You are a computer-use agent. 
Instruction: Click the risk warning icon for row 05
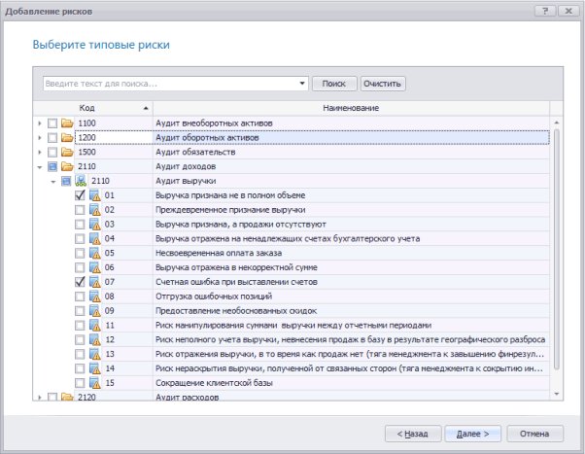click(95, 253)
